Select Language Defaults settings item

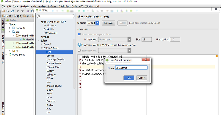coord(56,59)
